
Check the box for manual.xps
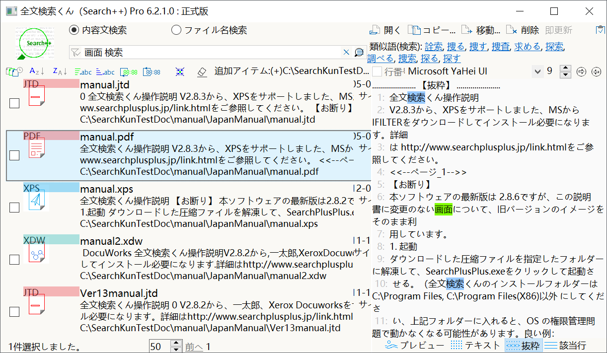14,207
